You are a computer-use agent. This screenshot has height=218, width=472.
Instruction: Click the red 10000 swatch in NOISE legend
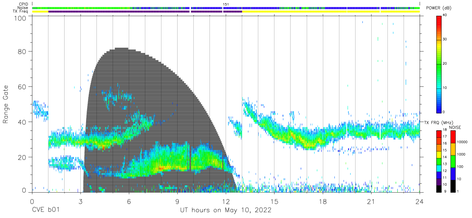pos(453,137)
